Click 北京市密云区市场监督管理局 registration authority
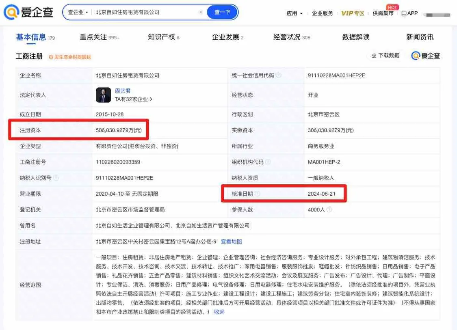The width and height of the screenshot is (457, 330). [130, 210]
